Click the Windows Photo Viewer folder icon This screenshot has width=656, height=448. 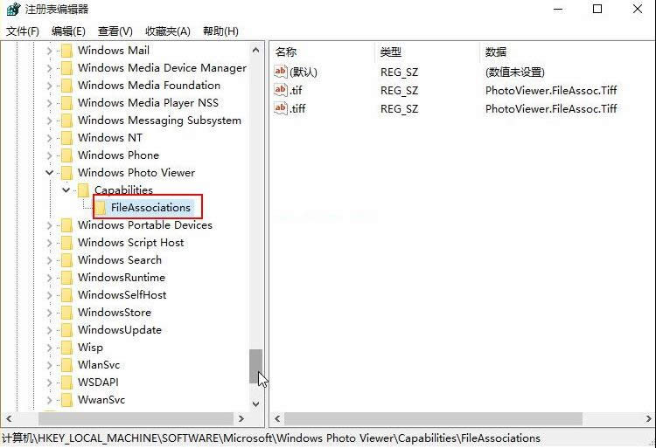pyautogui.click(x=66, y=173)
